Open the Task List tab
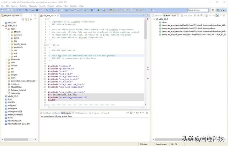 (188, 16)
